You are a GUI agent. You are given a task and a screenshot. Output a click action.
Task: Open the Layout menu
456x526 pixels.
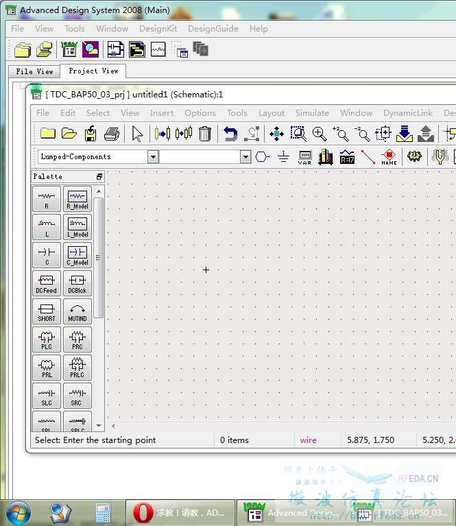(x=271, y=113)
